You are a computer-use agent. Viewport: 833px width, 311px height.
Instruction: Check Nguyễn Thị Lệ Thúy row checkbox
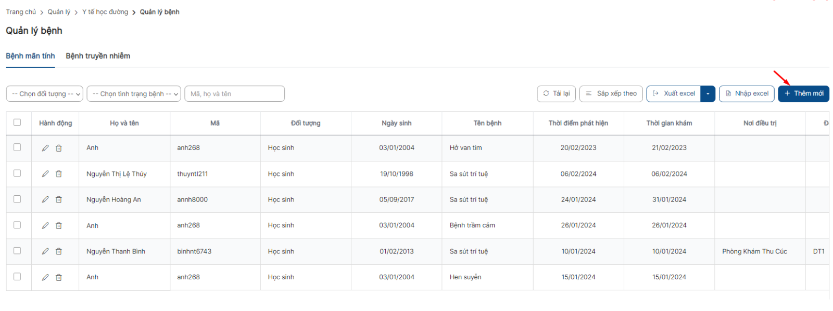[17, 173]
